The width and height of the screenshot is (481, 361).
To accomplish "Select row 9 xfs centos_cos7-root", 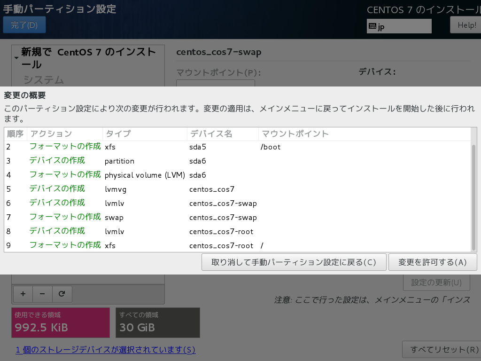I will click(x=237, y=245).
